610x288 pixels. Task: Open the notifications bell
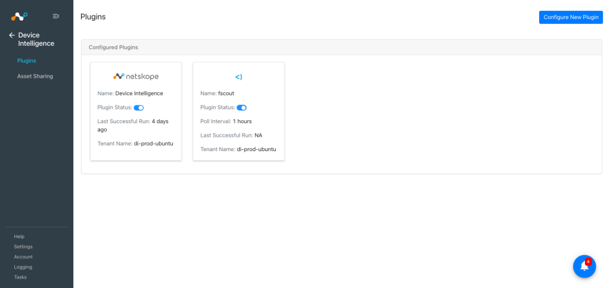pos(584,266)
